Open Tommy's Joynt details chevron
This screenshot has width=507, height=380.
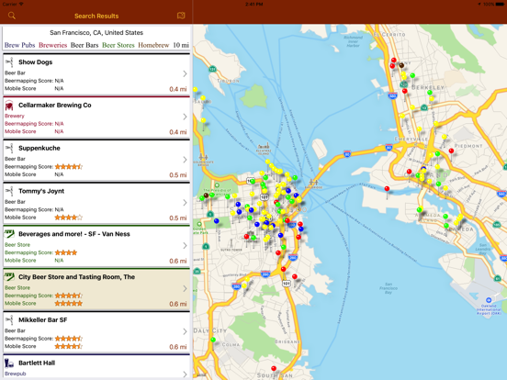pos(185,203)
